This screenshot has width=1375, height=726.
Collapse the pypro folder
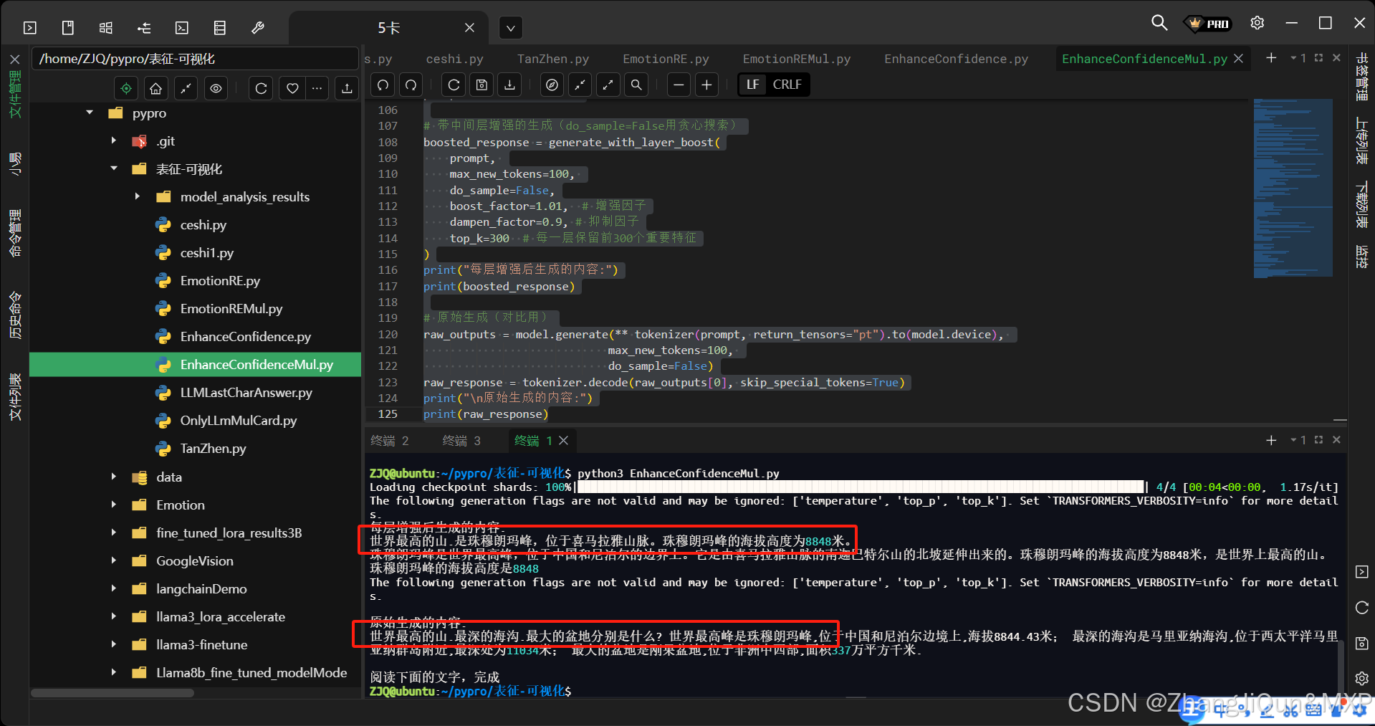90,113
